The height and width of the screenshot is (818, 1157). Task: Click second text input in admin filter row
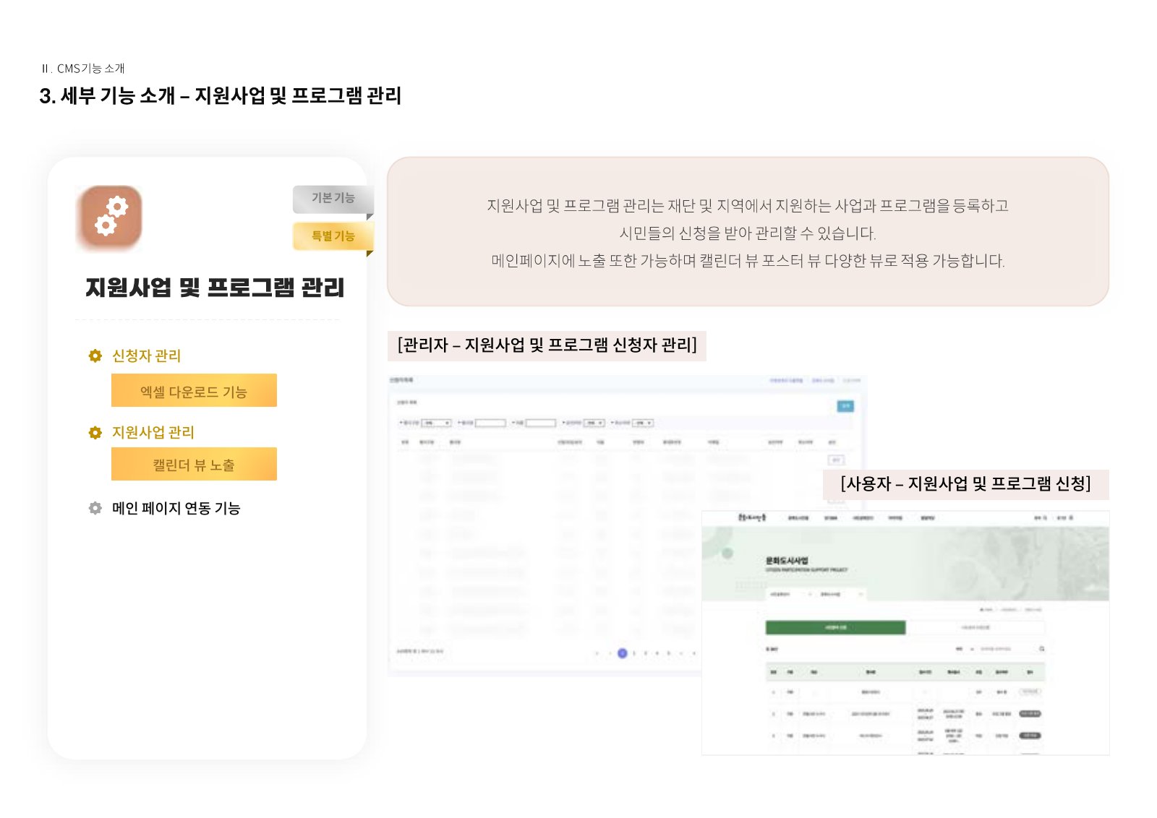pos(541,423)
